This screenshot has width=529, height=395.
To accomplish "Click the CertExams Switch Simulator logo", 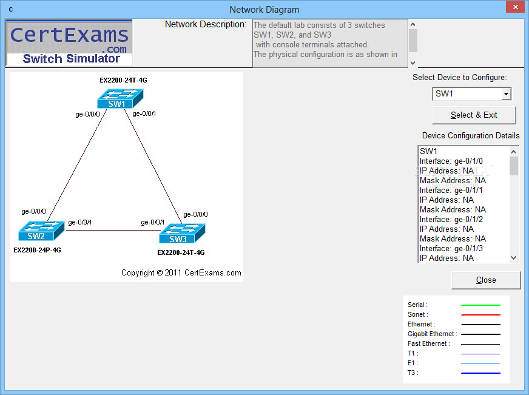I will [69, 43].
